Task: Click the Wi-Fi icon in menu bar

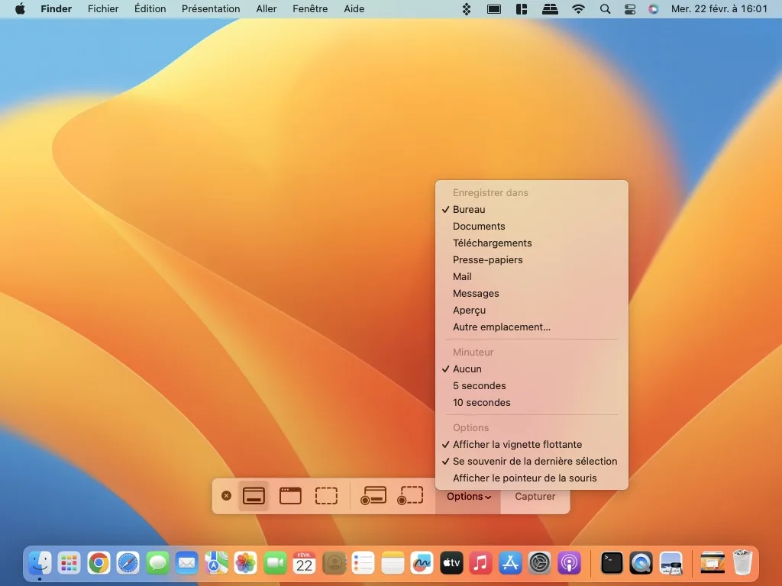Action: (578, 9)
